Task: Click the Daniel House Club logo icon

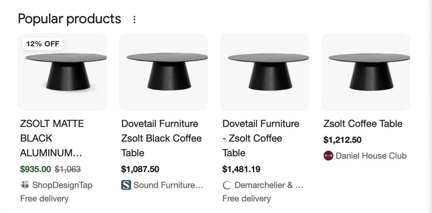Action: point(328,155)
